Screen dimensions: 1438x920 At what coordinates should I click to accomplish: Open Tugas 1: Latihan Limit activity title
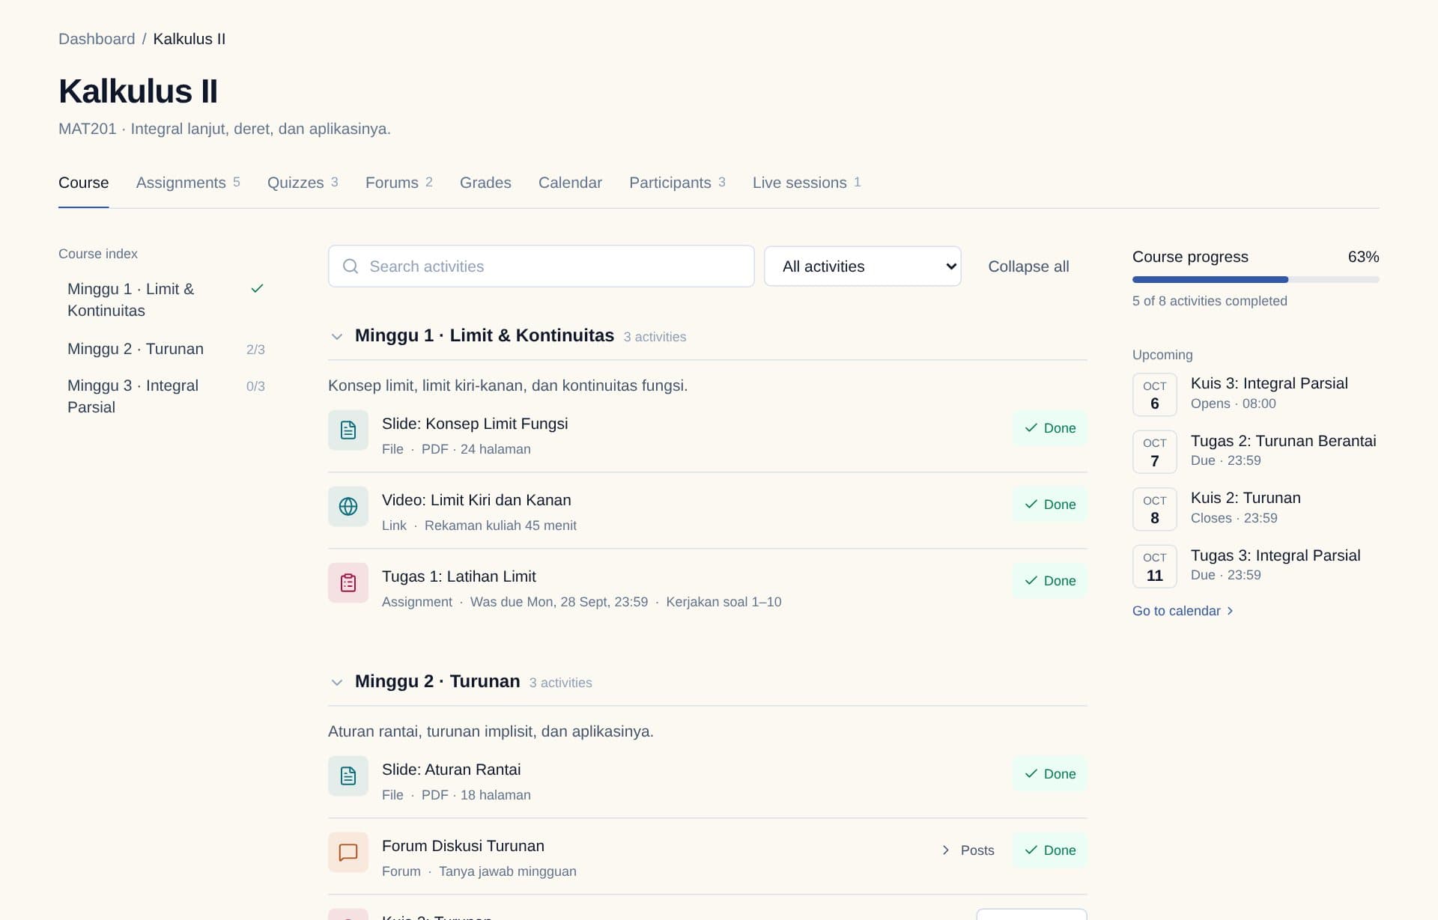coord(459,576)
